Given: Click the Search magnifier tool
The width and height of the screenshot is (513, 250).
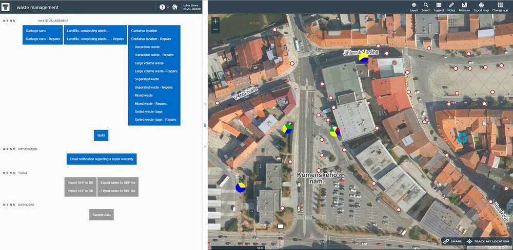Looking at the screenshot, I should click(x=426, y=7).
